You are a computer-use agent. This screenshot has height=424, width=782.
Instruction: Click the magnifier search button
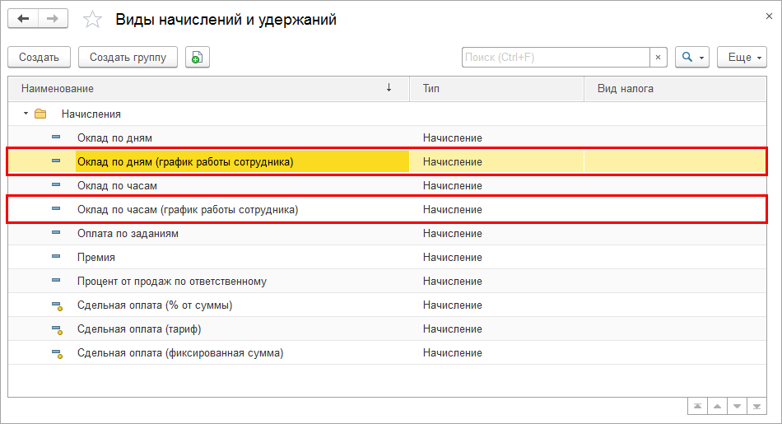click(x=692, y=58)
